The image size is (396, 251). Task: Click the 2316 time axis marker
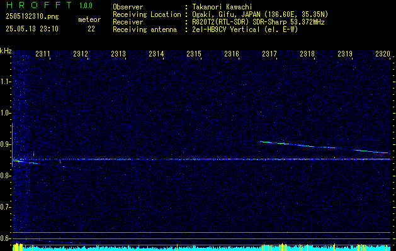click(232, 54)
